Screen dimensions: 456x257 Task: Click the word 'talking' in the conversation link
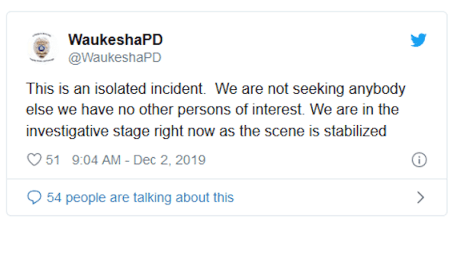pyautogui.click(x=157, y=197)
